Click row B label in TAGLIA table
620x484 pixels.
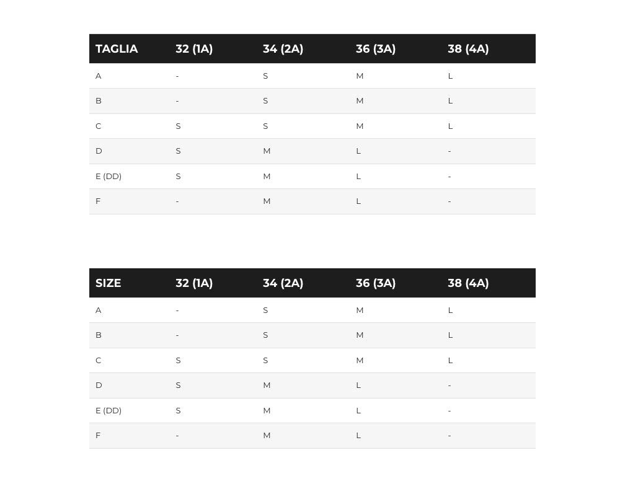pyautogui.click(x=99, y=101)
